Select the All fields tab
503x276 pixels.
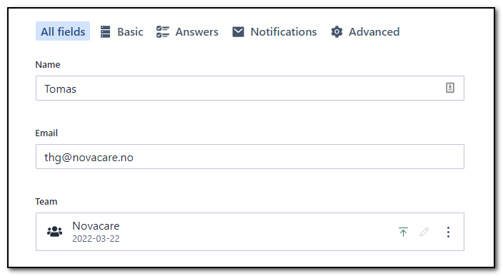click(63, 31)
